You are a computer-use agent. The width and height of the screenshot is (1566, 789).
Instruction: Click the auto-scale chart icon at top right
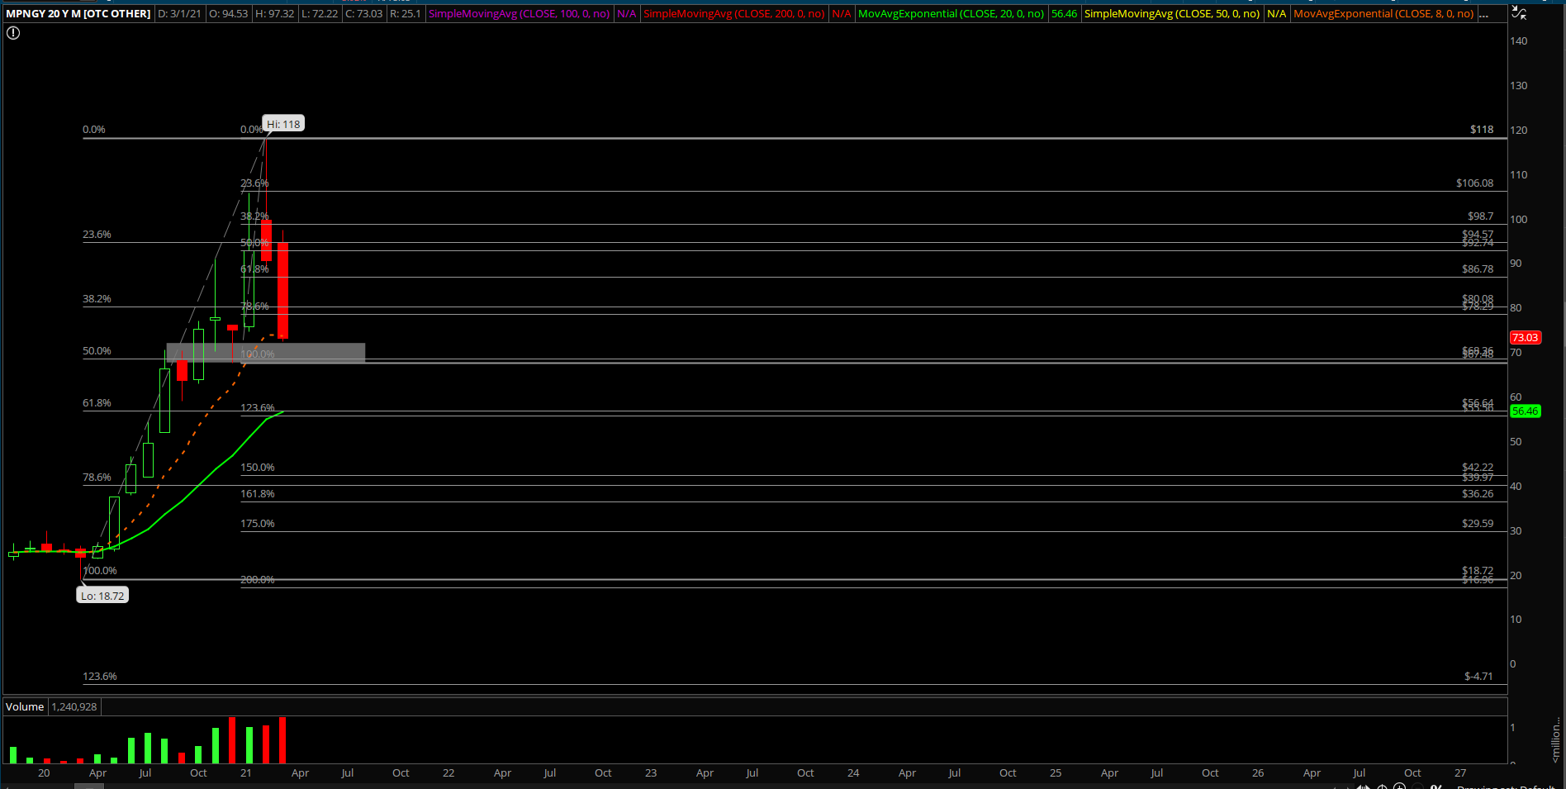click(1518, 13)
